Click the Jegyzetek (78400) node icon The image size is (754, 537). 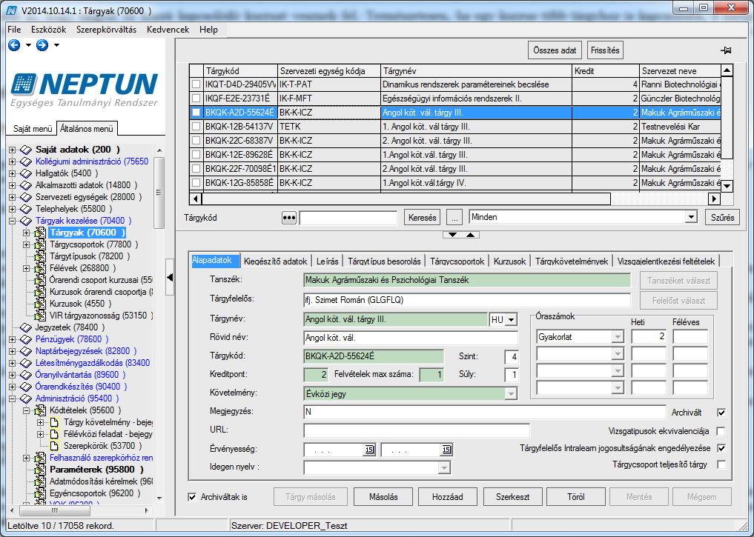point(26,327)
